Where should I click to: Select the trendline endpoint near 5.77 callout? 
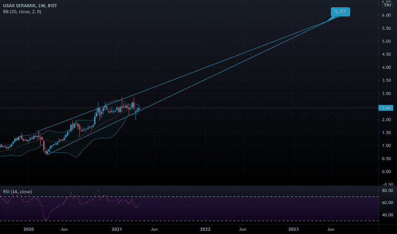click(x=328, y=21)
